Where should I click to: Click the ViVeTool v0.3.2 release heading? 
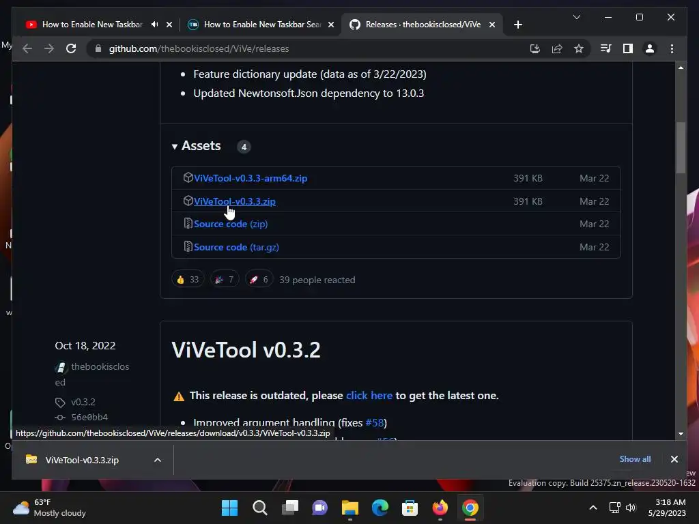tap(246, 350)
